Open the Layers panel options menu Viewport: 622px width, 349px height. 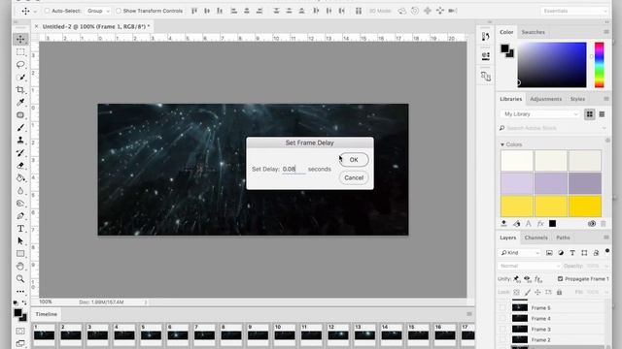[606, 238]
